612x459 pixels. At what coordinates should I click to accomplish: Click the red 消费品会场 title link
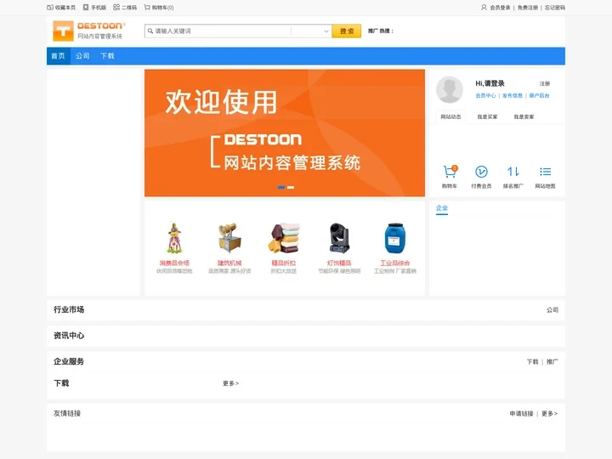click(x=174, y=263)
